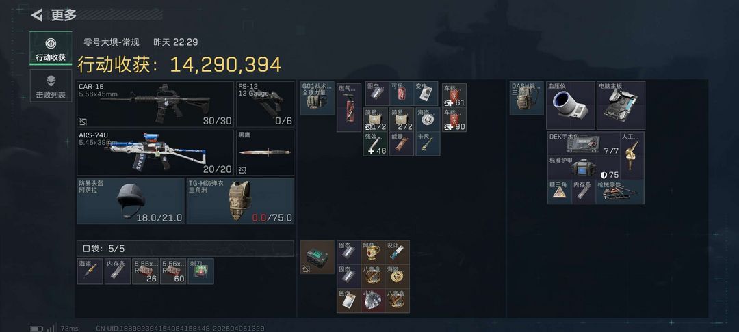Click the 口袋 5/5 pocket header

pyautogui.click(x=185, y=248)
